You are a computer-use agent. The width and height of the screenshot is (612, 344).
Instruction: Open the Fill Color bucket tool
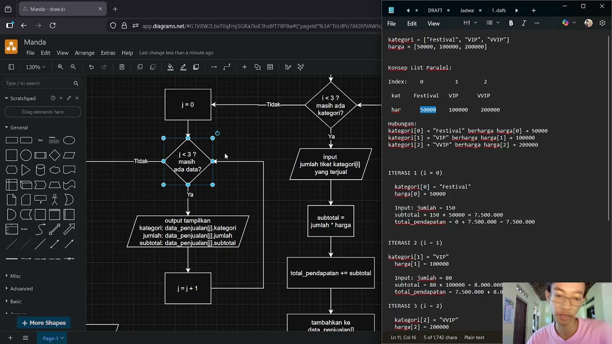[170, 67]
